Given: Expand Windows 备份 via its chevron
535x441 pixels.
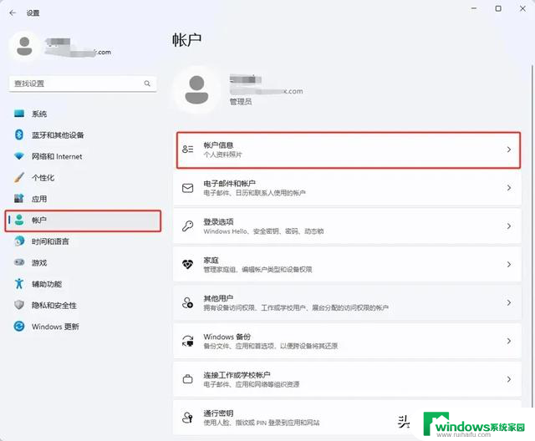Looking at the screenshot, I should click(509, 341).
